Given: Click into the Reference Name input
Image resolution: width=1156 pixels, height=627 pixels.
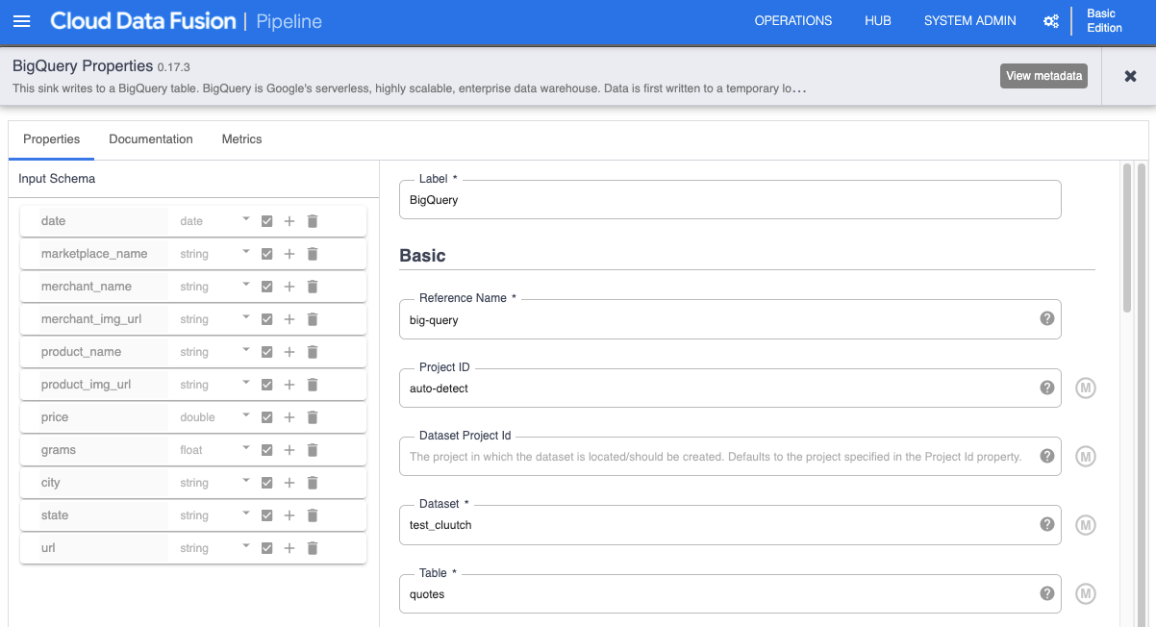Looking at the screenshot, I should (x=730, y=319).
